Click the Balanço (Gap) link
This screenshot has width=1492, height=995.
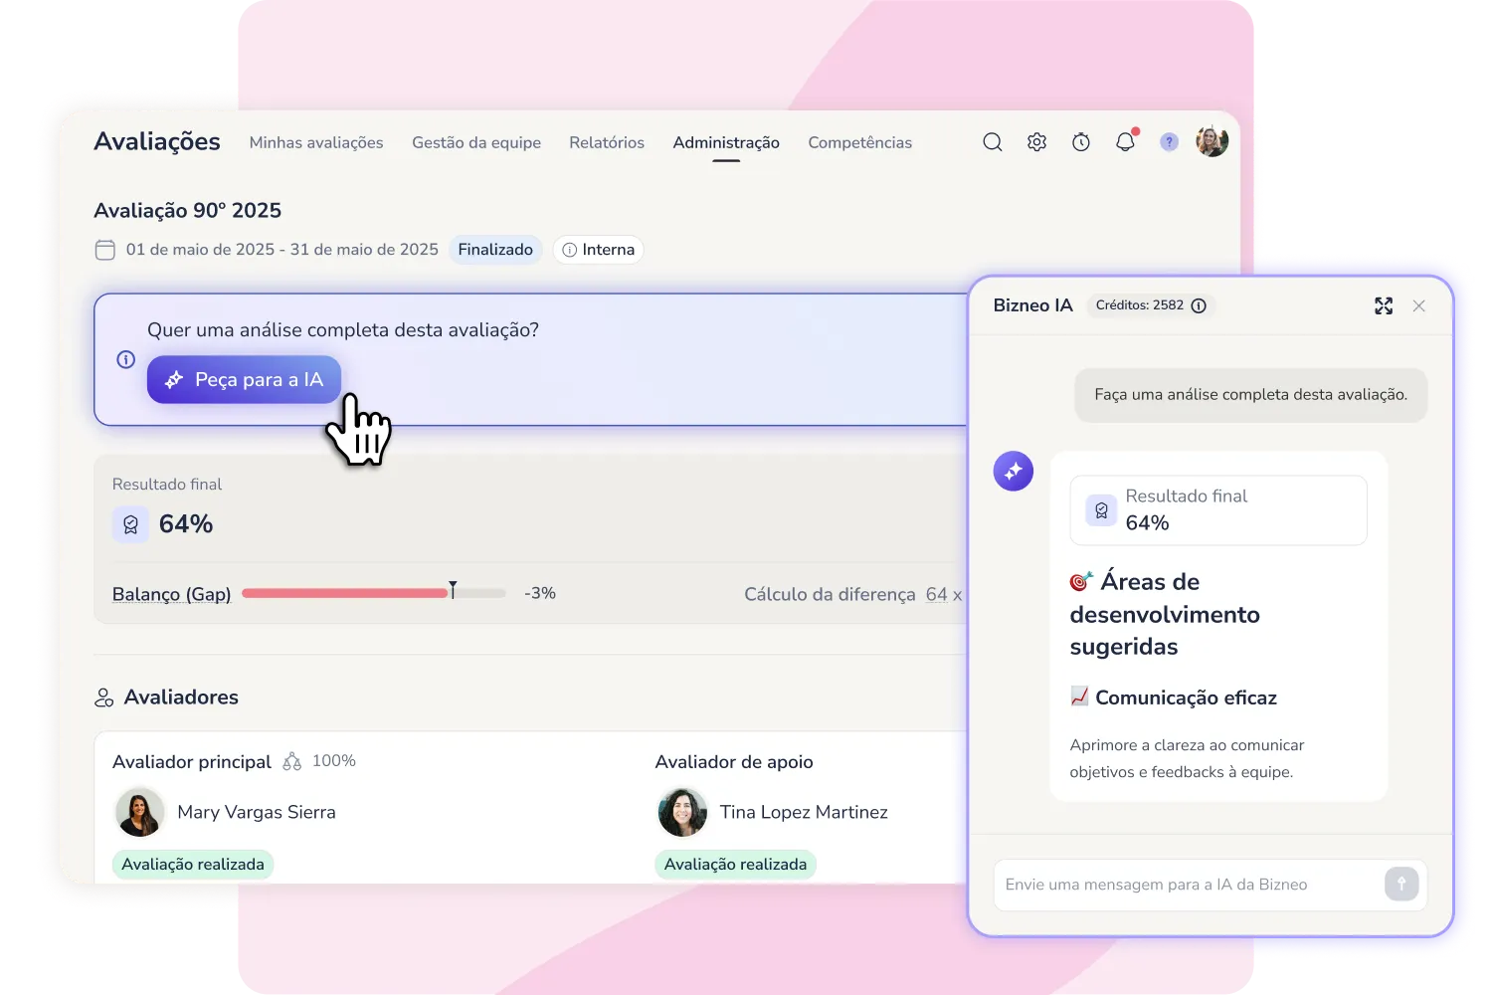171,594
